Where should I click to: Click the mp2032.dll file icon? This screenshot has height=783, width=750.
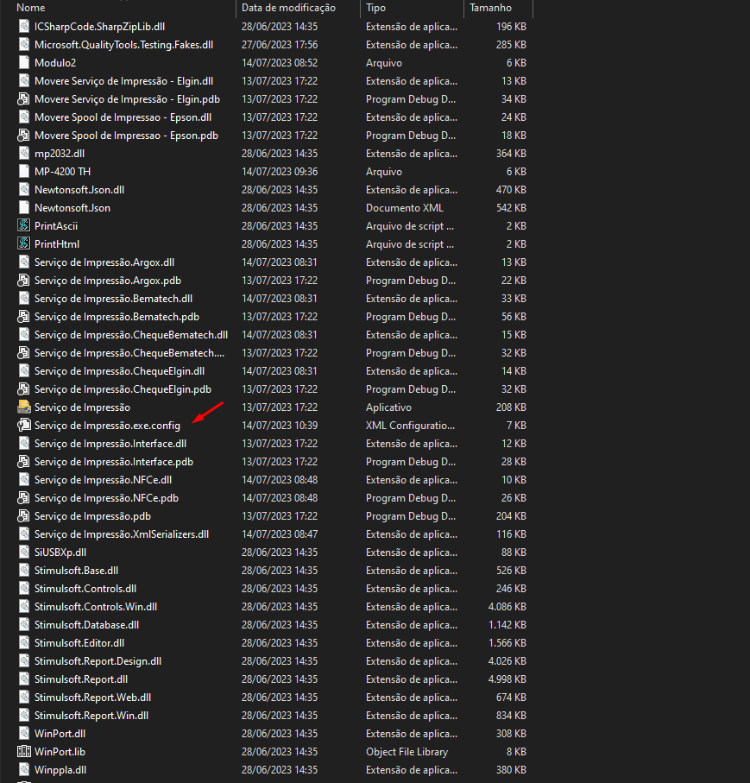23,154
